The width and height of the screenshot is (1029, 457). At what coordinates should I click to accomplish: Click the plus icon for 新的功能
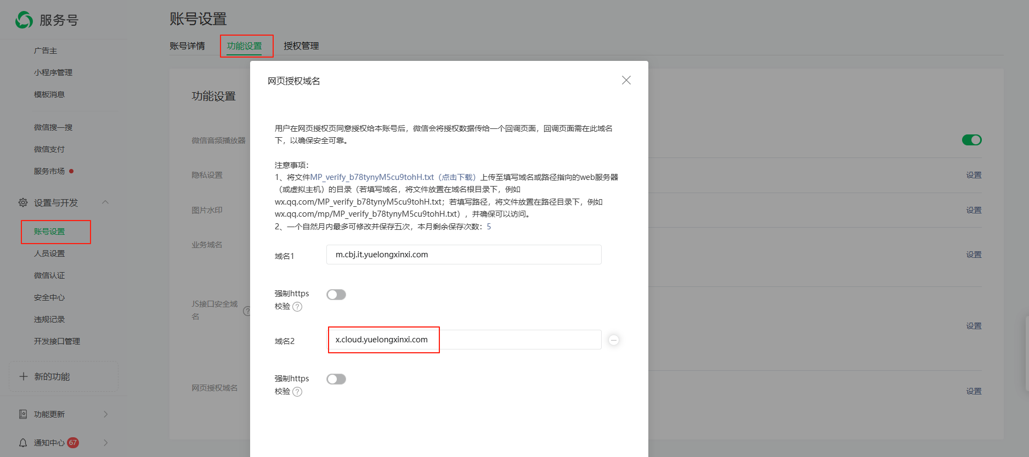click(x=24, y=376)
